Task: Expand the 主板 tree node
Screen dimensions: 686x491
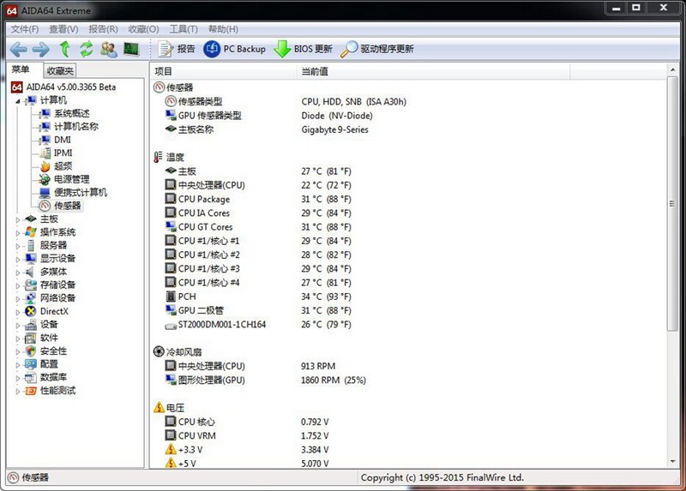Action: pos(18,219)
